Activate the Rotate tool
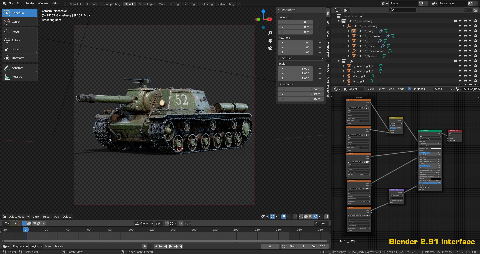The width and height of the screenshot is (480, 254). 20,40
